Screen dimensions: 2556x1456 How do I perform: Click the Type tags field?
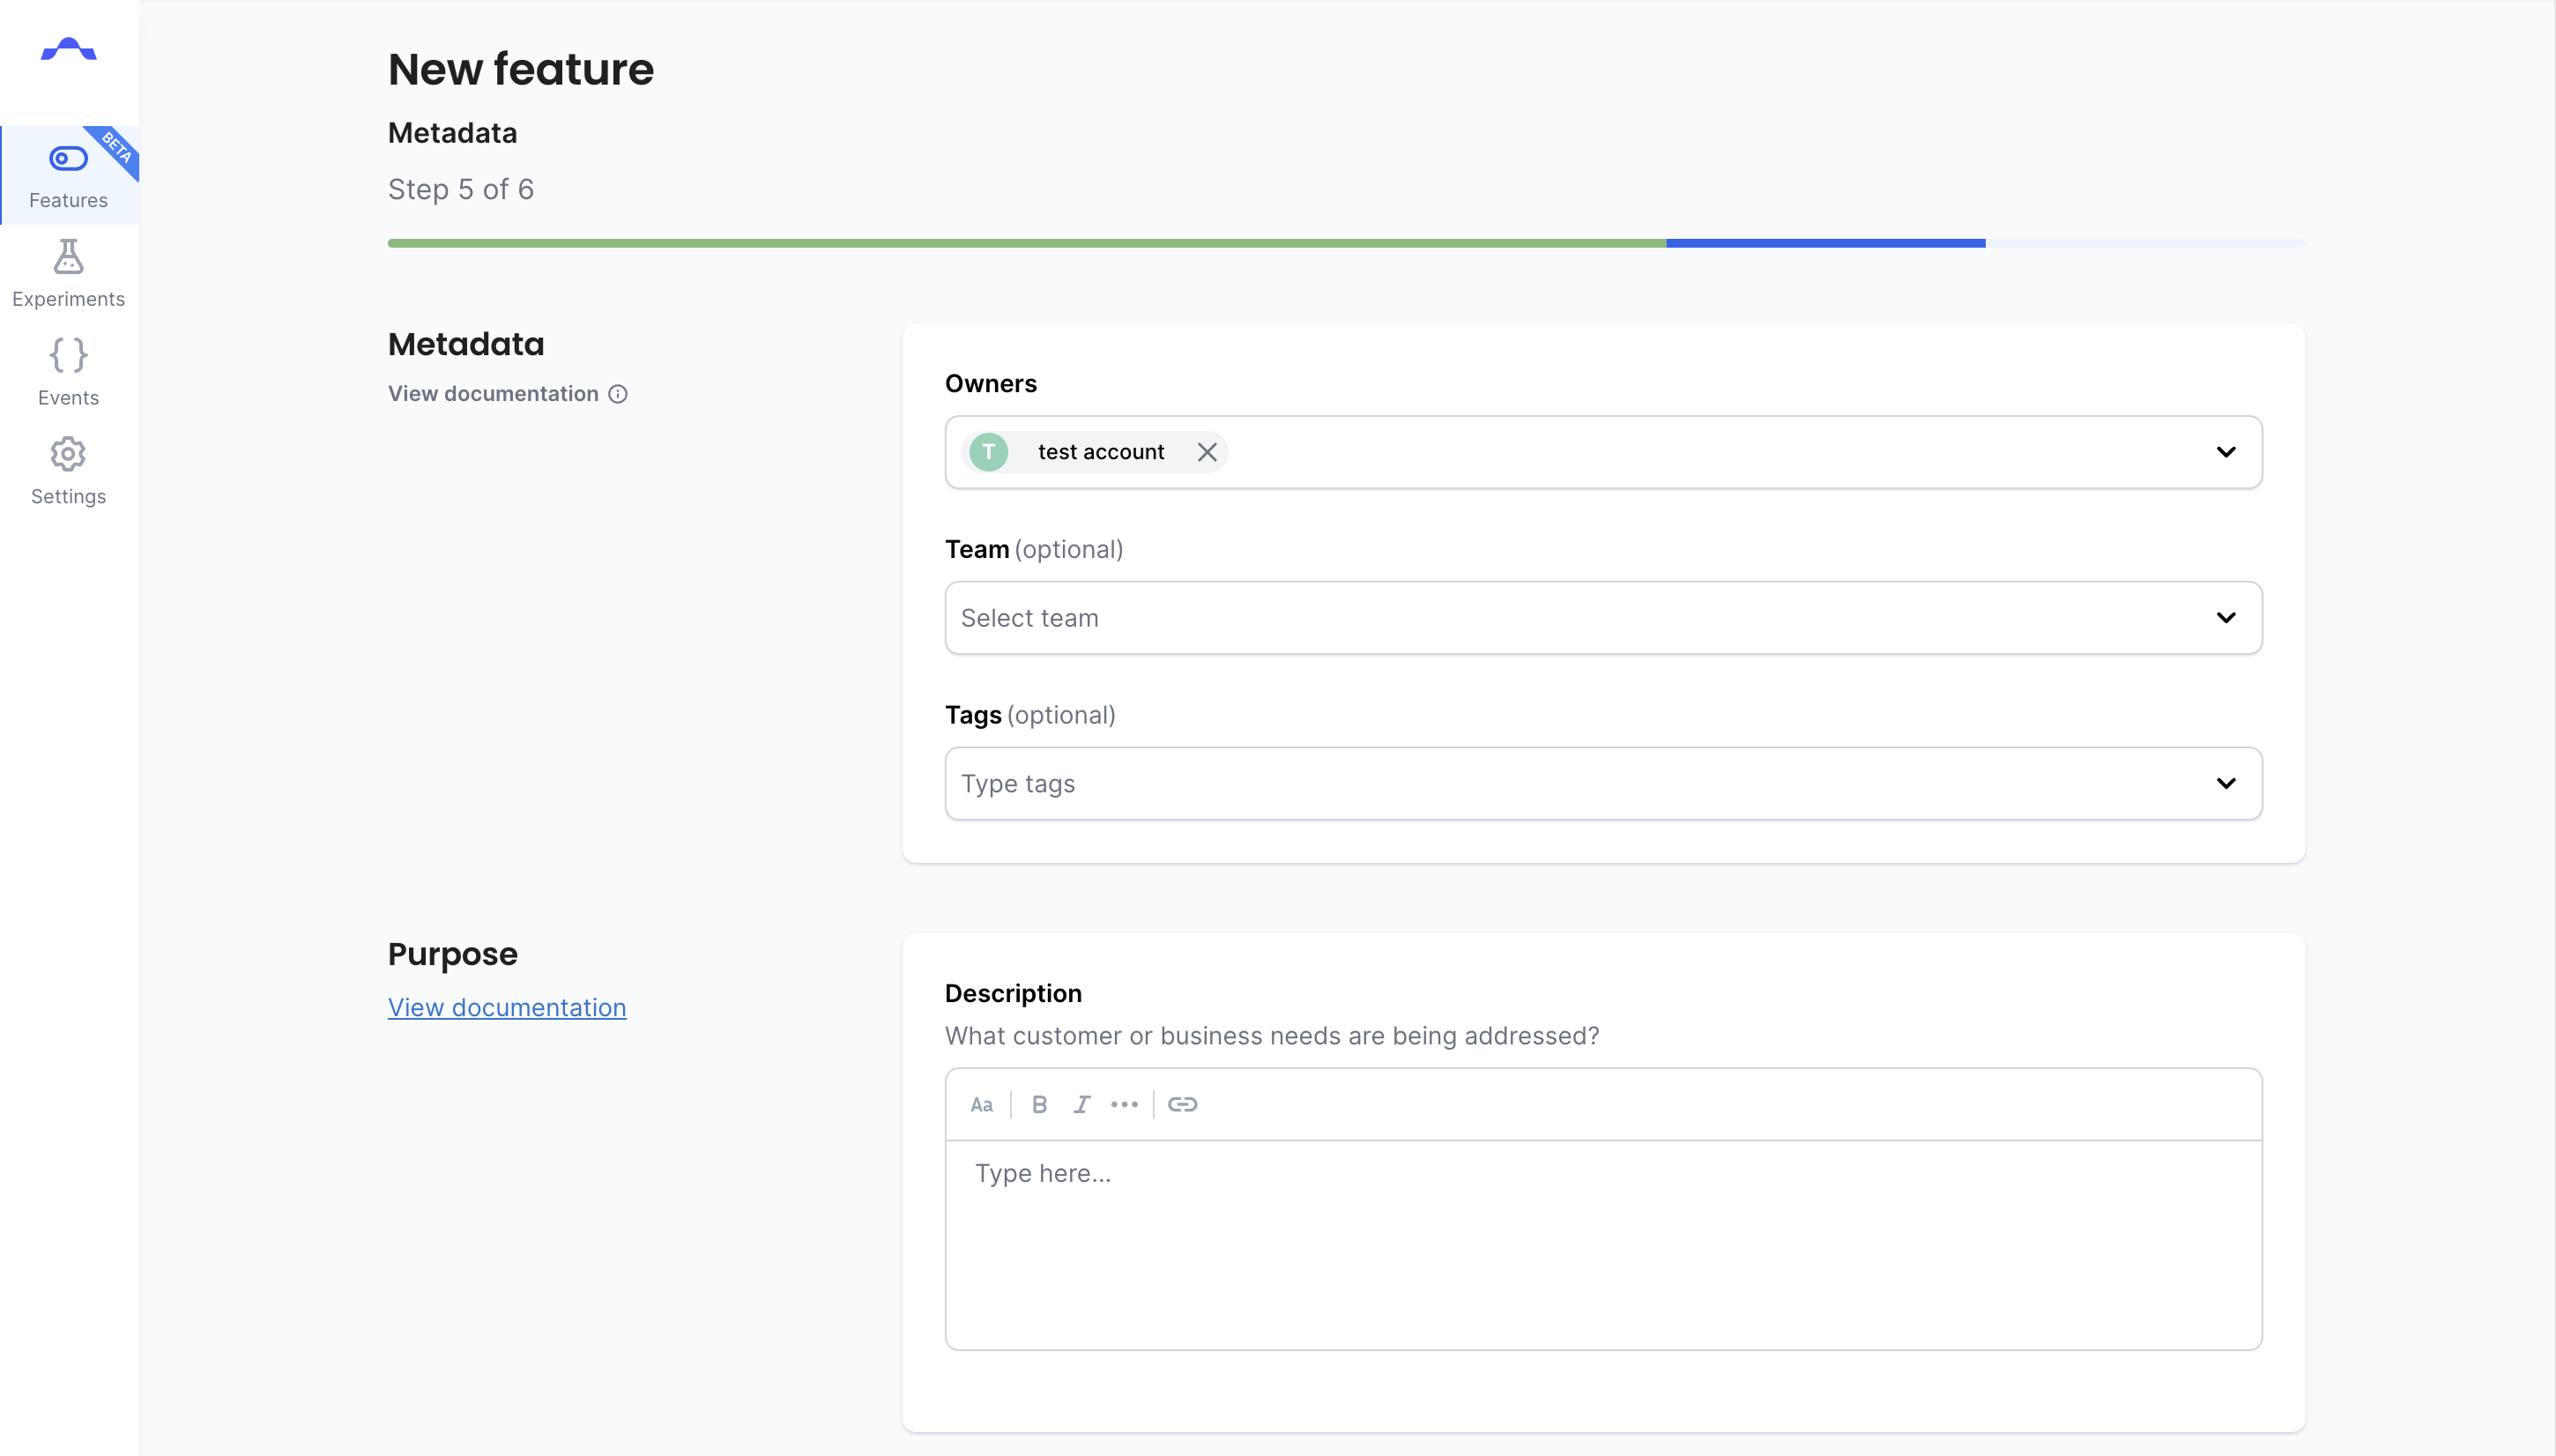[x=1603, y=784]
